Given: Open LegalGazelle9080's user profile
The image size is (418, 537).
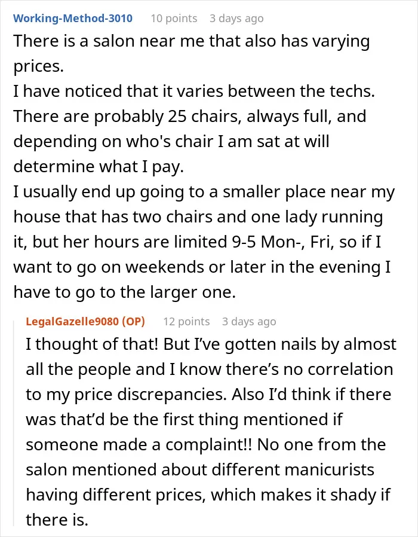Looking at the screenshot, I should click(x=73, y=321).
